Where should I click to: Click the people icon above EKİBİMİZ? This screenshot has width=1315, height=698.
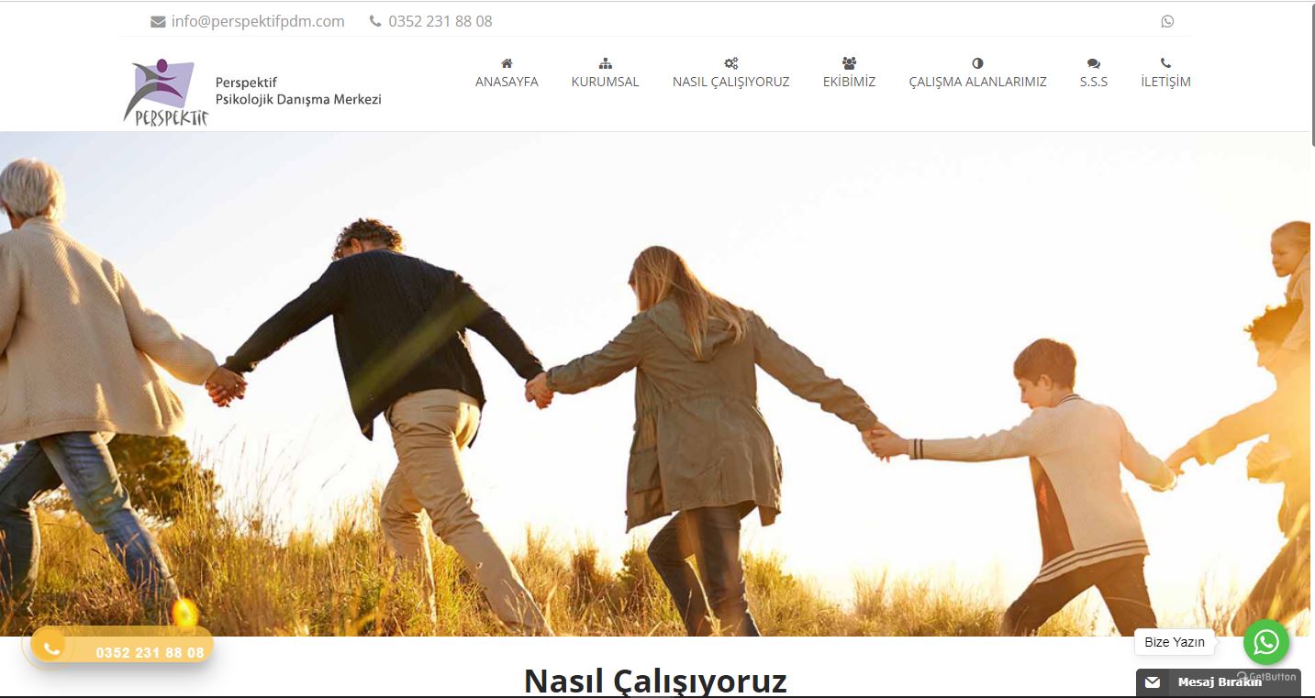click(x=849, y=63)
